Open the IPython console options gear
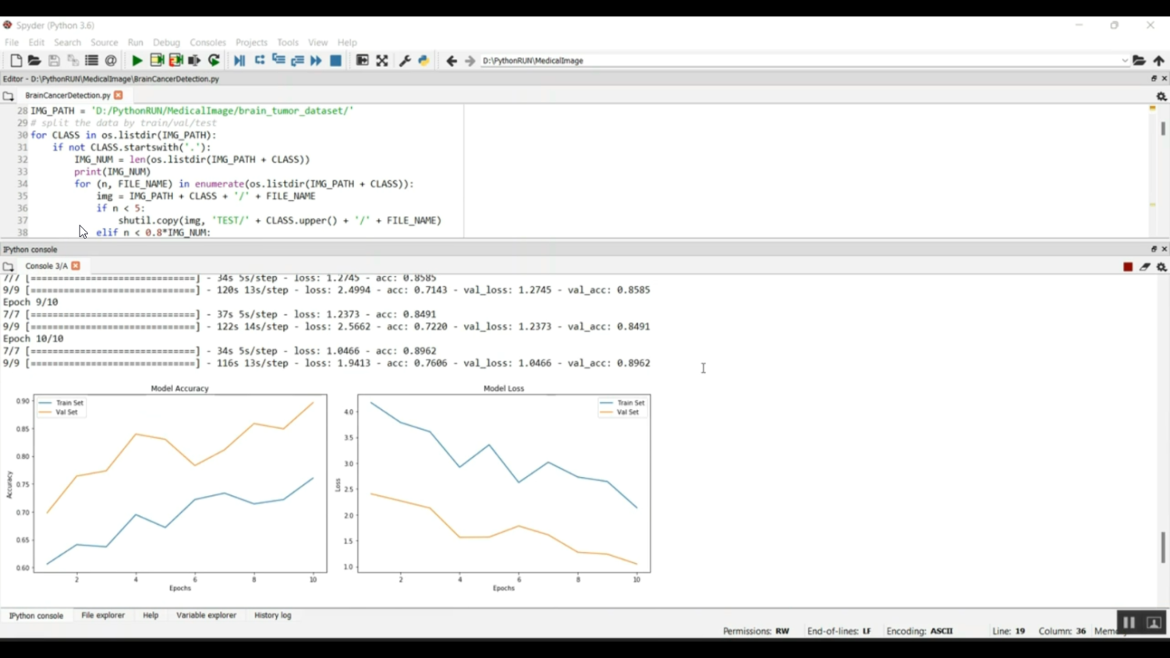The height and width of the screenshot is (658, 1170). click(1161, 267)
